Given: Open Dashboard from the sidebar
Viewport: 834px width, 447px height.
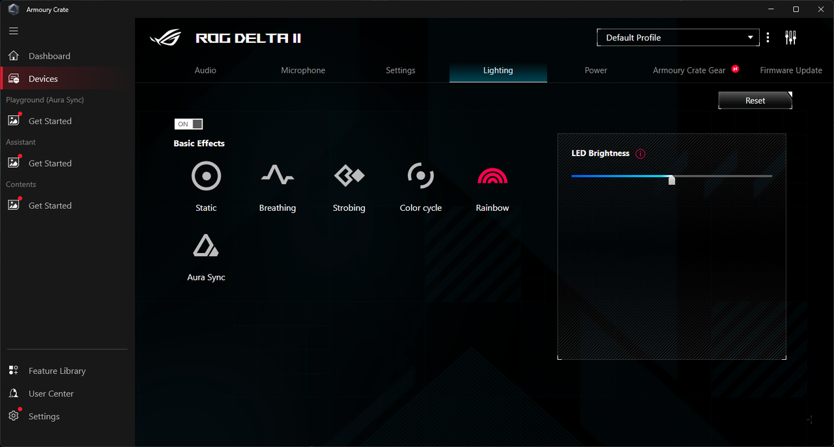Looking at the screenshot, I should pos(68,56).
